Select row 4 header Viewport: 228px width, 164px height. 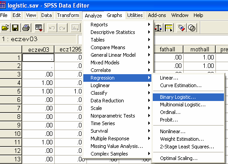tap(11, 83)
